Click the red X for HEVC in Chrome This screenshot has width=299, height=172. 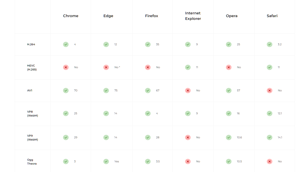coord(66,67)
